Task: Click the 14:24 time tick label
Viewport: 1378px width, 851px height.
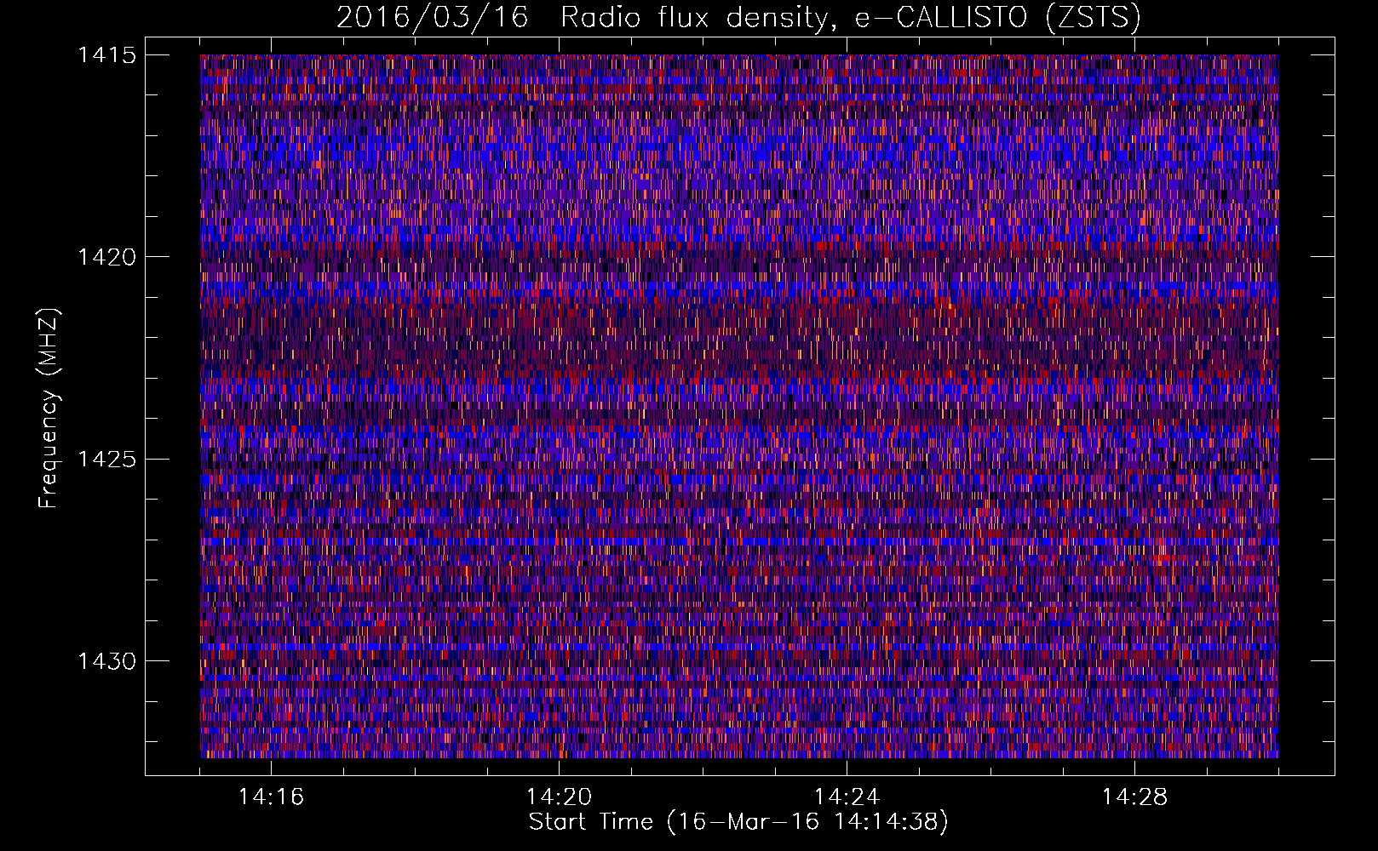Action: (x=847, y=797)
